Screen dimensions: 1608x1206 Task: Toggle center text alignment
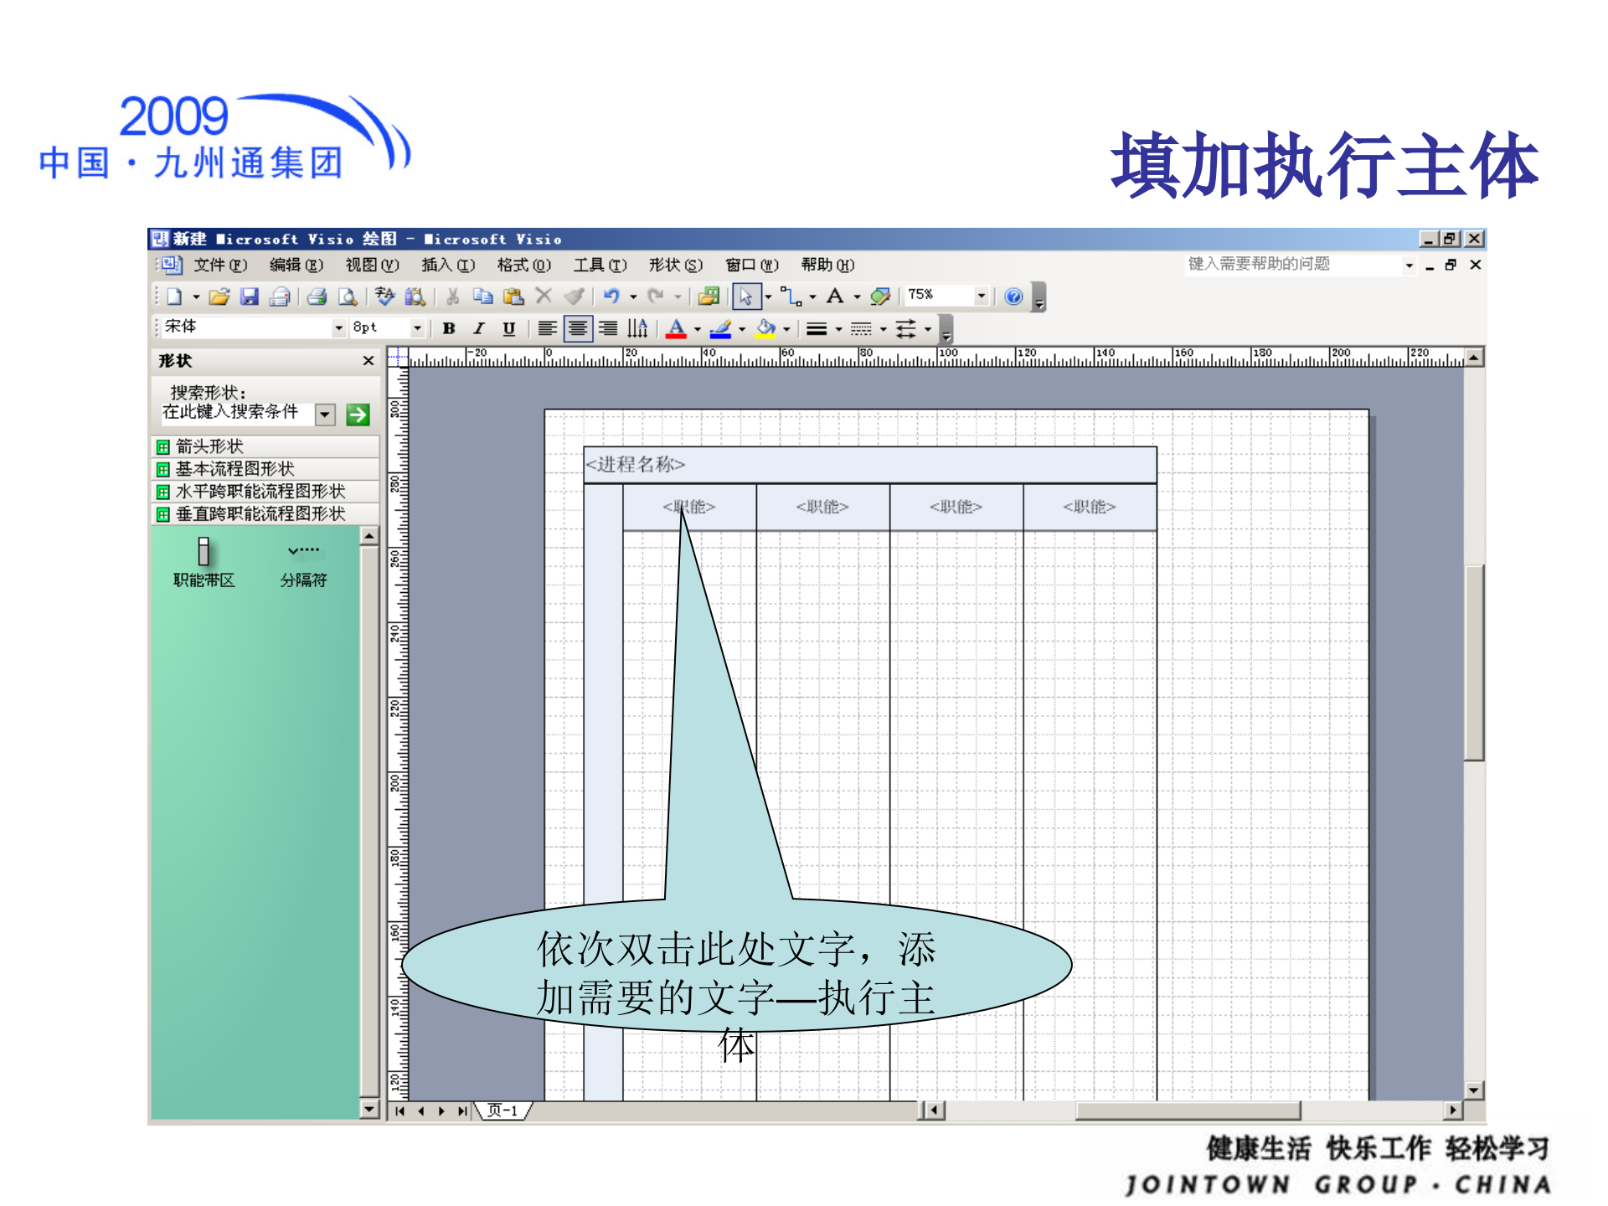coord(578,327)
